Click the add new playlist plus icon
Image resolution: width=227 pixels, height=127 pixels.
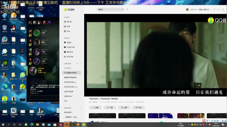click(x=77, y=63)
